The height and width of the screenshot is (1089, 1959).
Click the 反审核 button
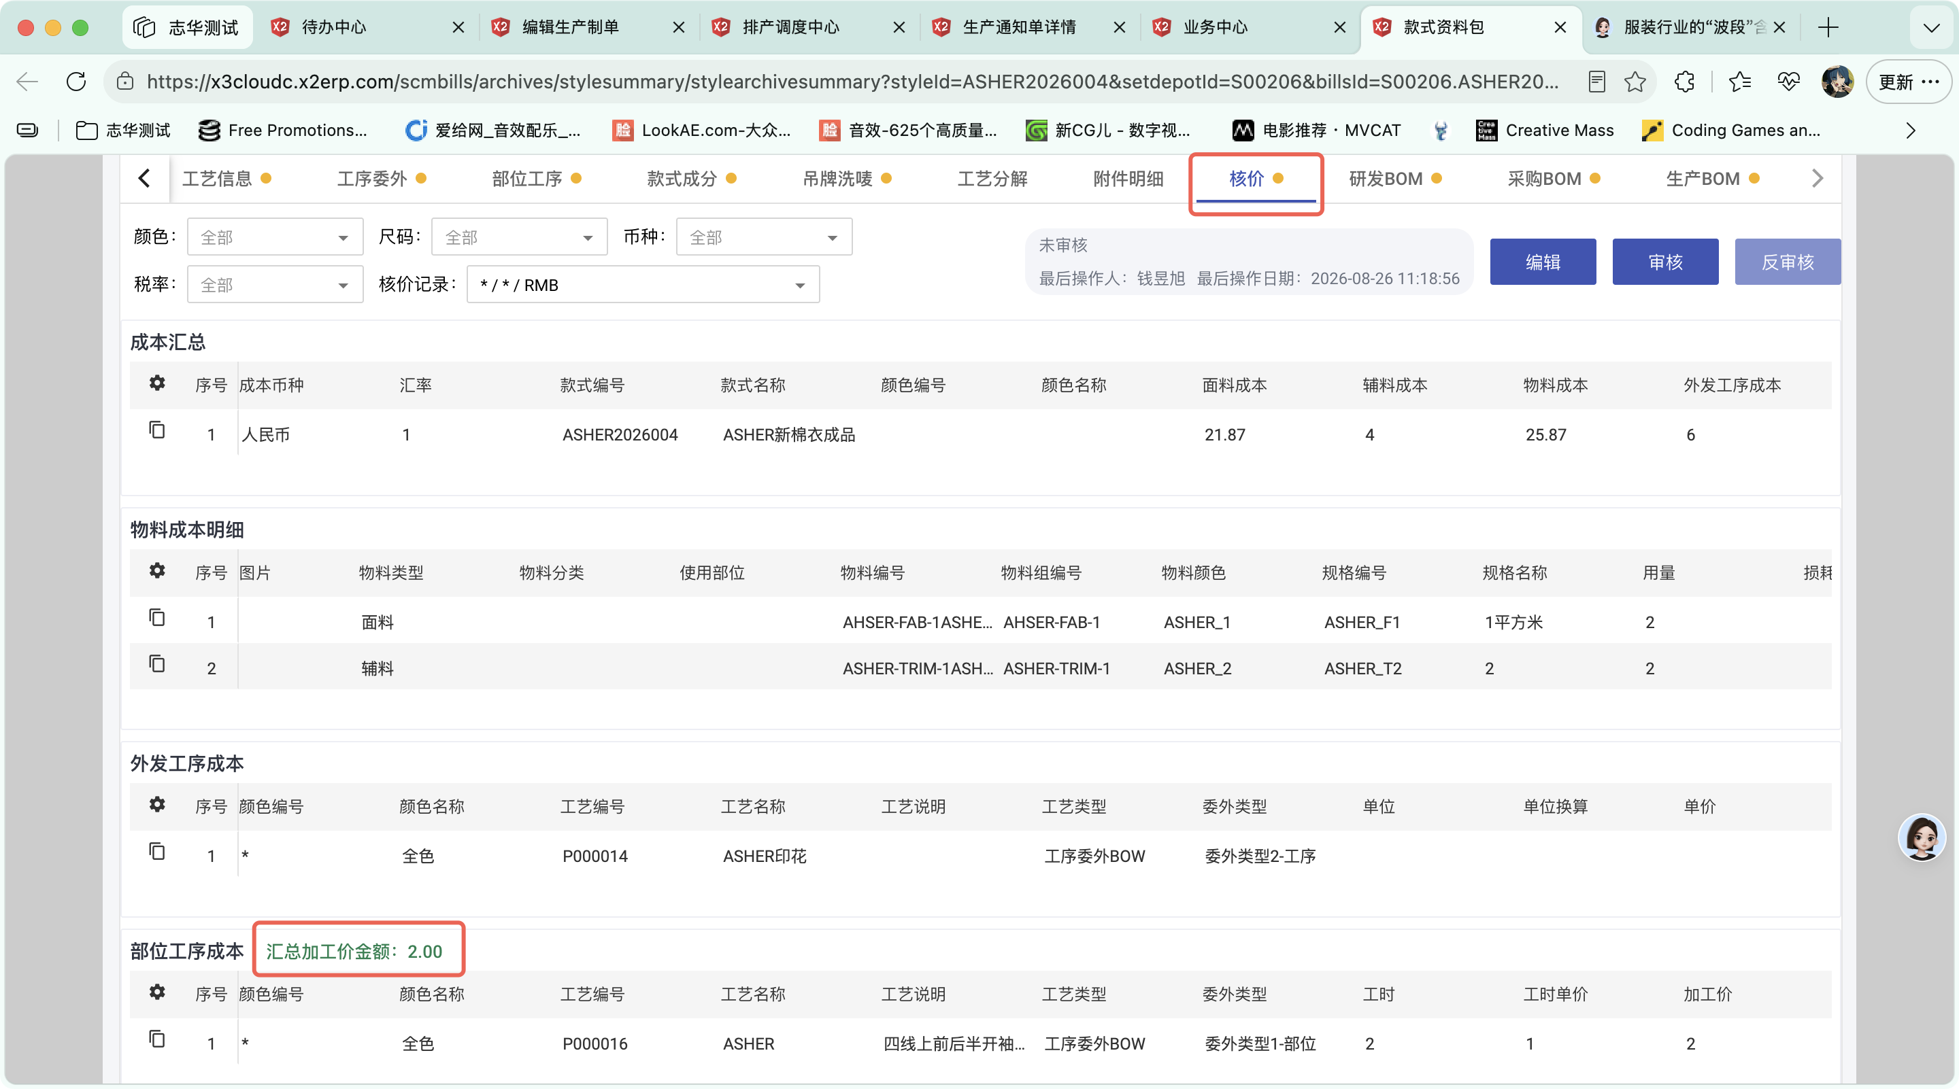tap(1787, 262)
